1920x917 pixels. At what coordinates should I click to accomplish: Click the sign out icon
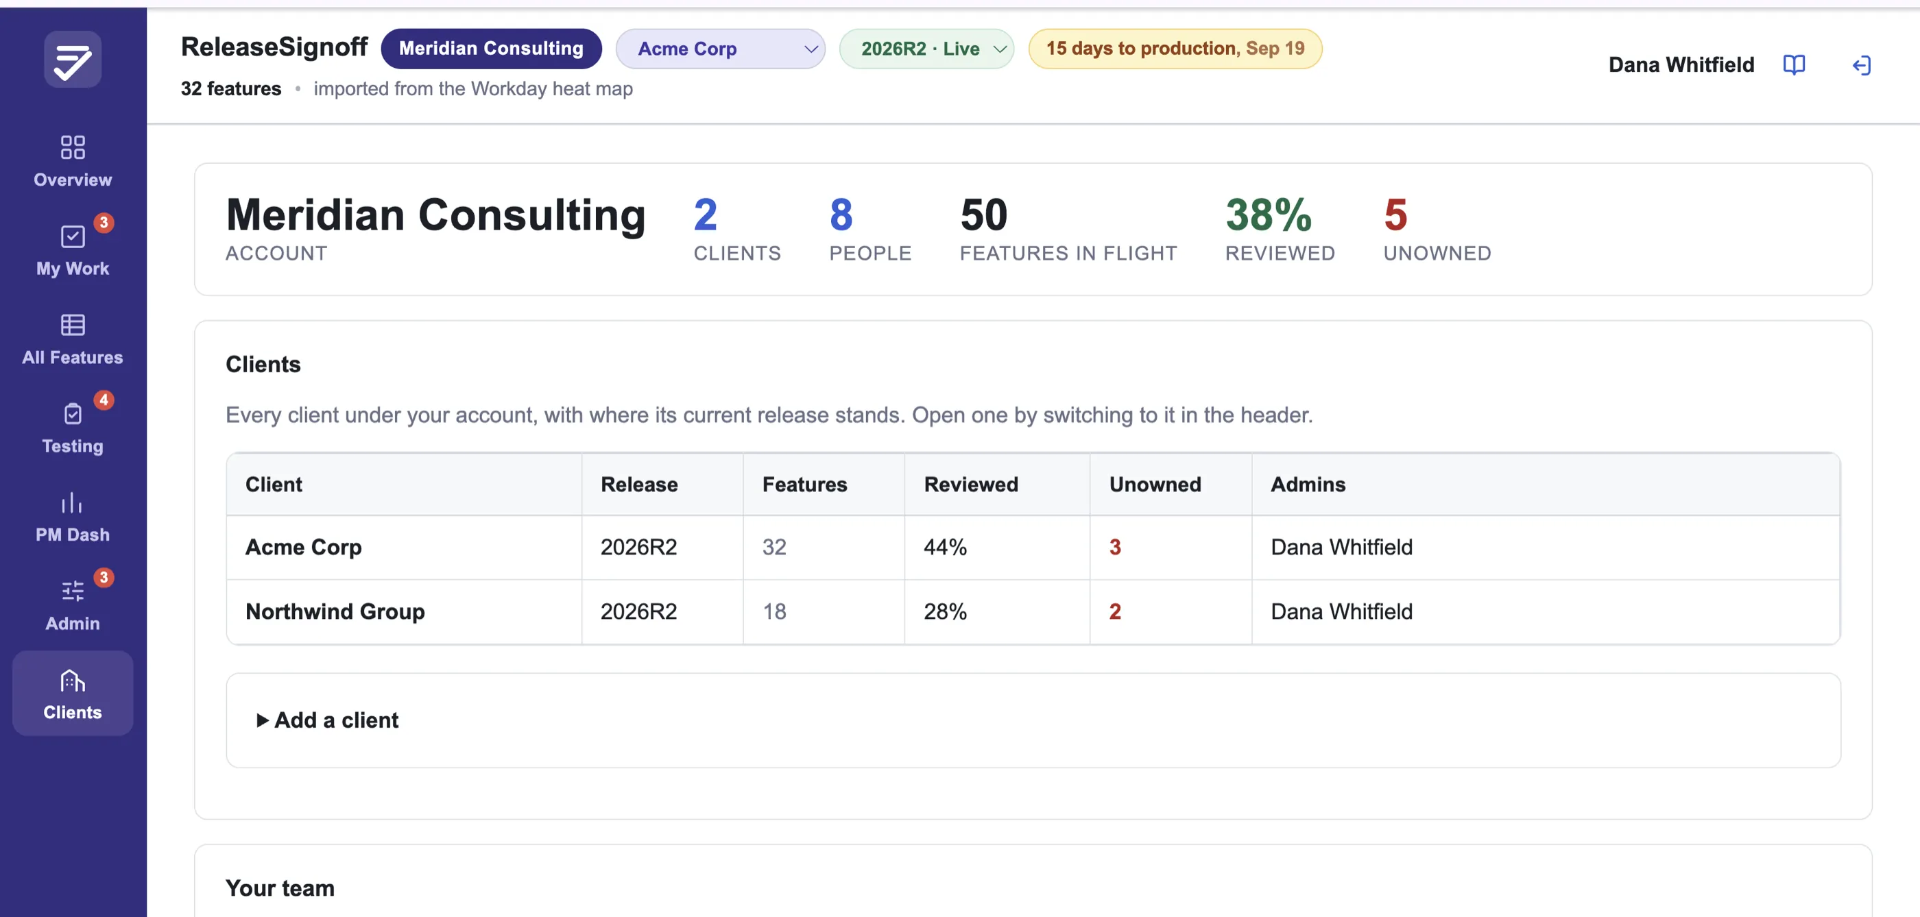(1861, 66)
